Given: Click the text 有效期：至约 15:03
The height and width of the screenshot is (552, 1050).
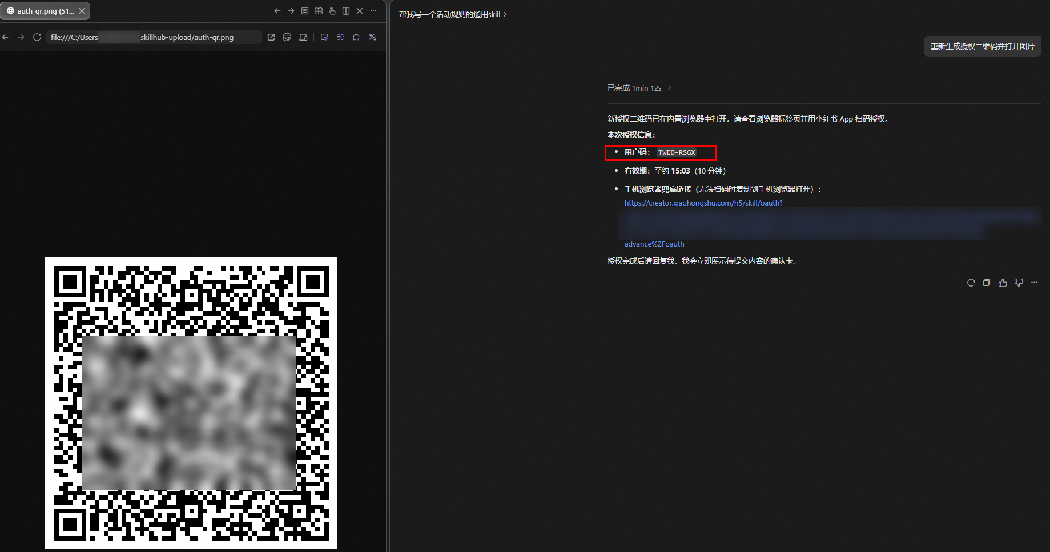Looking at the screenshot, I should click(657, 171).
